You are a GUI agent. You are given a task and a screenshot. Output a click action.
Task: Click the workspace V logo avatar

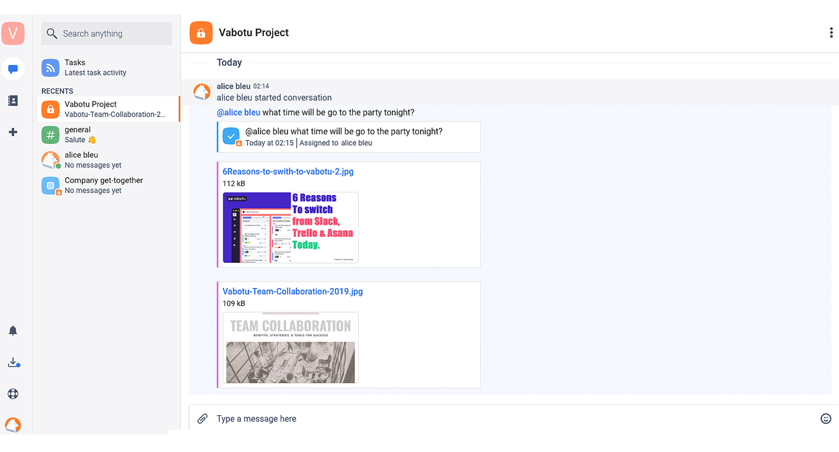13,34
